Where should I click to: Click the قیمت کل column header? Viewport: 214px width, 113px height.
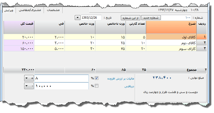tap(19, 27)
